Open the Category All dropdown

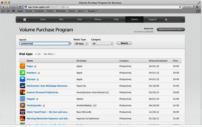pos(102,44)
